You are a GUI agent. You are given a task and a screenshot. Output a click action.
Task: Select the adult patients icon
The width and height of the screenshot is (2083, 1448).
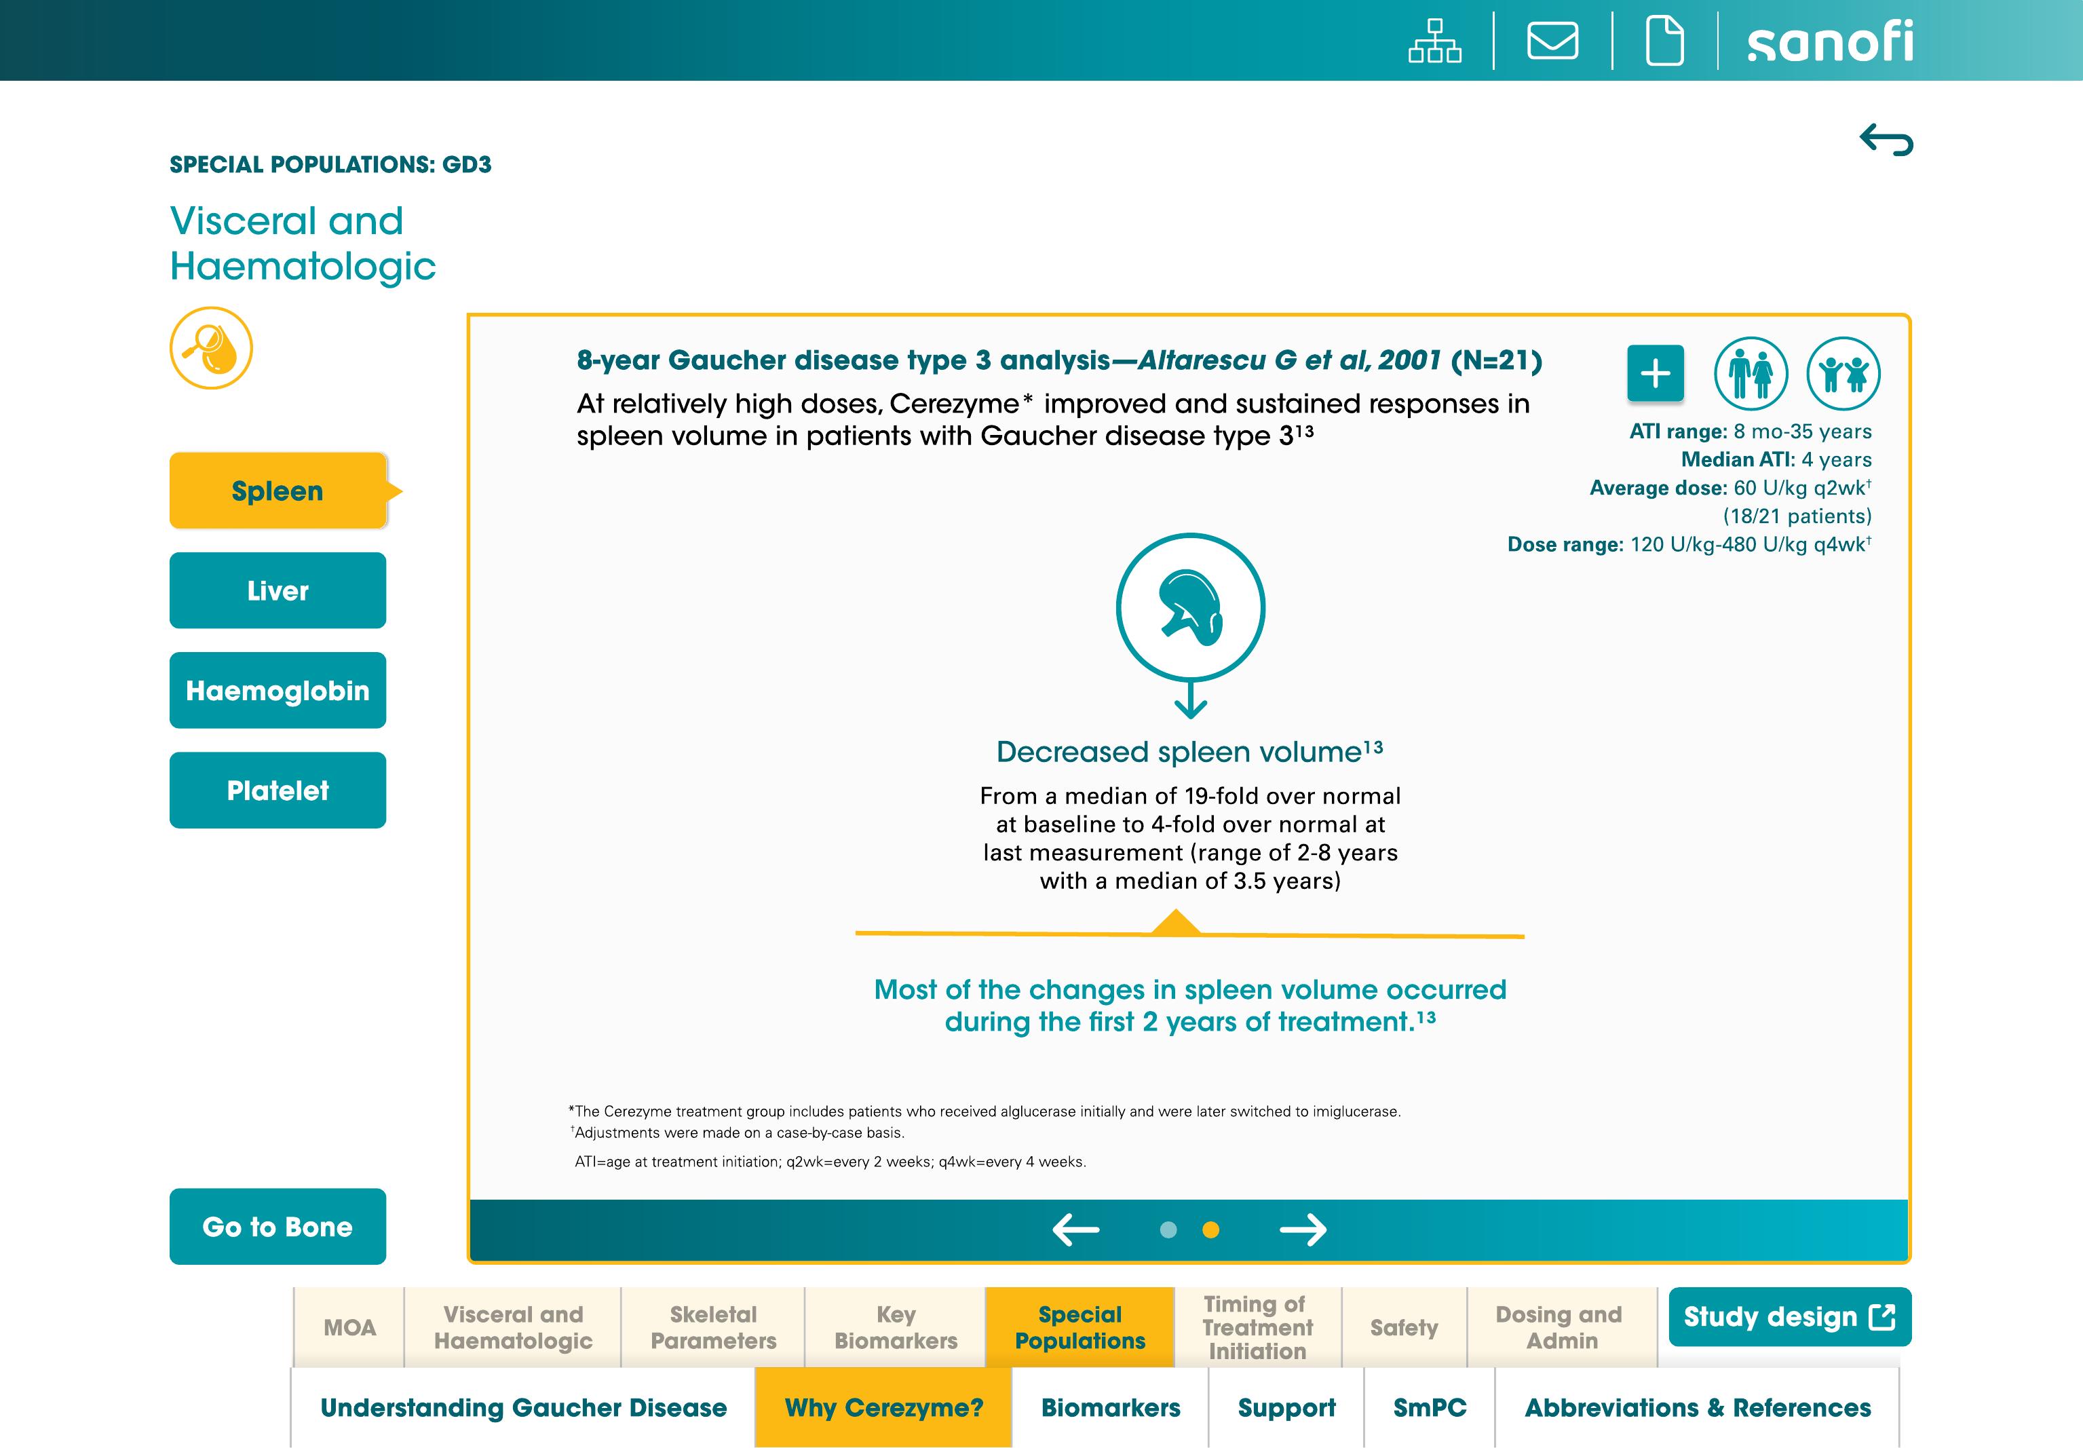pyautogui.click(x=1751, y=373)
